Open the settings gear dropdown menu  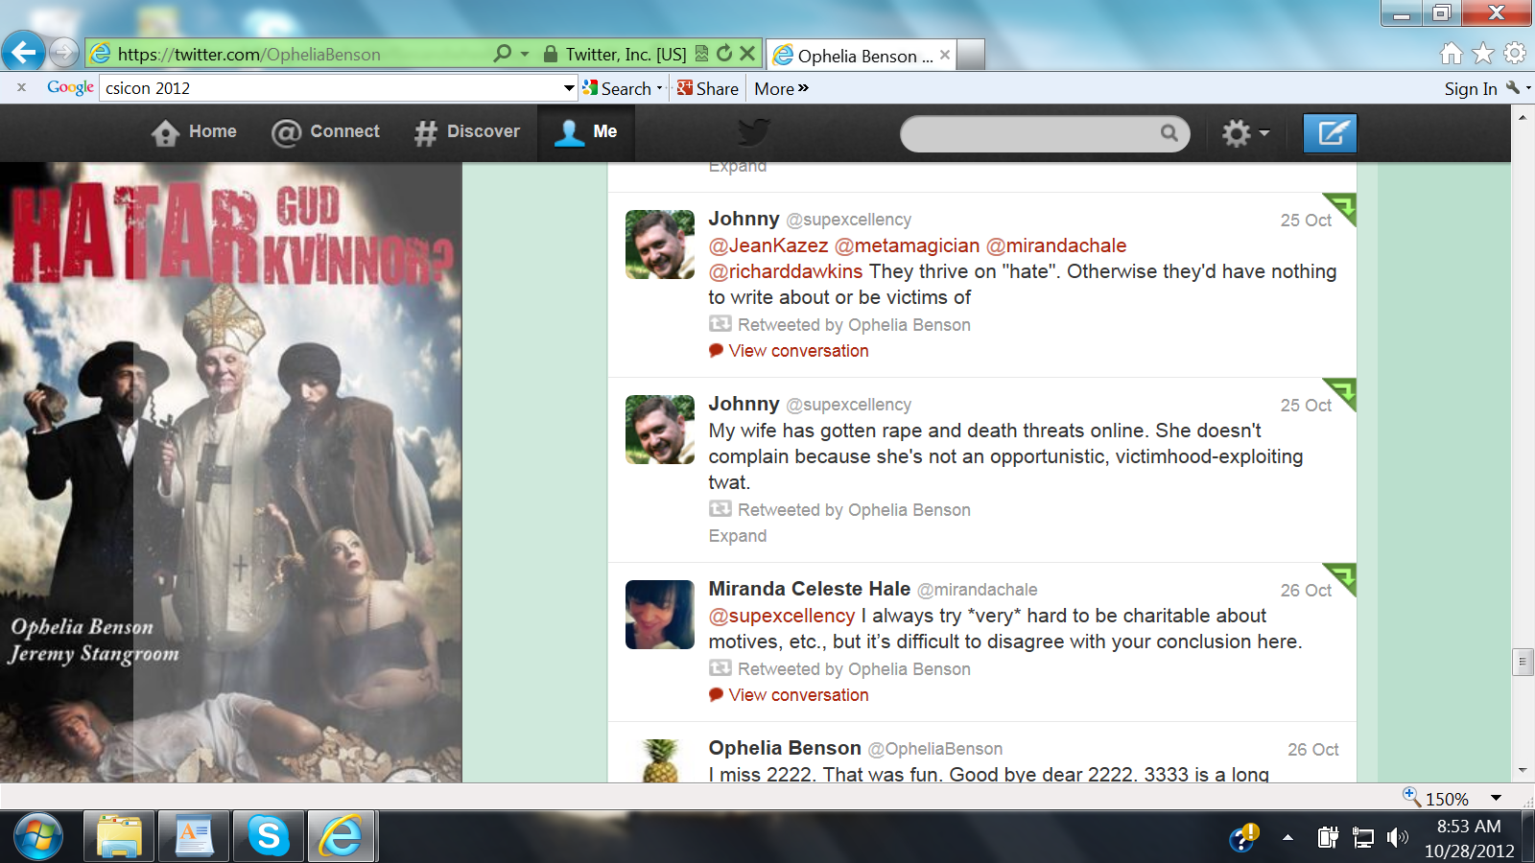(x=1244, y=133)
